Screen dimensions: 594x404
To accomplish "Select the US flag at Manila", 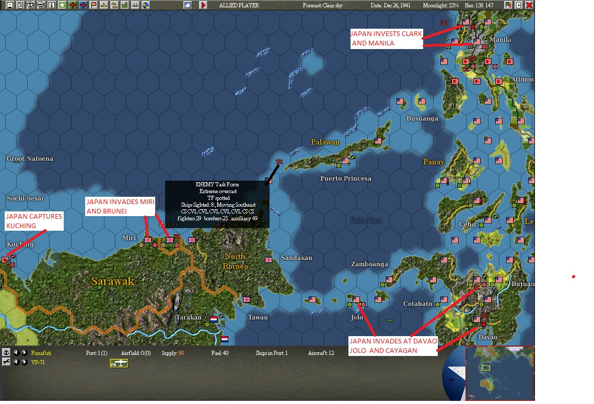I will tap(477, 42).
